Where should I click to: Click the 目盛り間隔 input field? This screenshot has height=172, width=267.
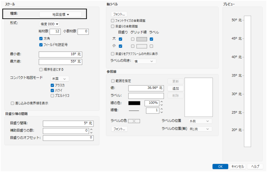(x=68, y=123)
